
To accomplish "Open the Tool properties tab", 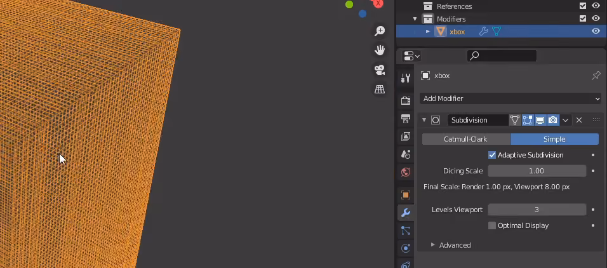I will pos(406,78).
